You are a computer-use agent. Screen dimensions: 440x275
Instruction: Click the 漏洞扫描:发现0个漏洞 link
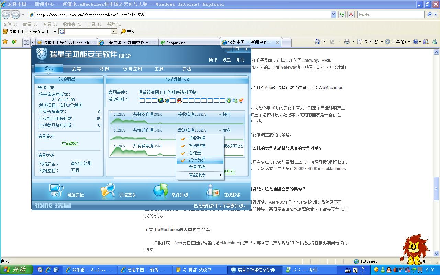click(x=60, y=105)
